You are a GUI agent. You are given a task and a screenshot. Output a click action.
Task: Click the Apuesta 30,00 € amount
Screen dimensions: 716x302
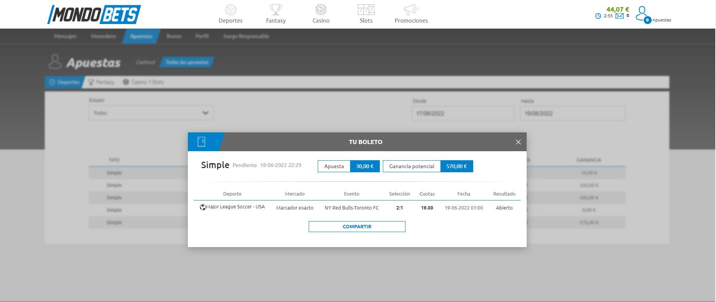(365, 166)
